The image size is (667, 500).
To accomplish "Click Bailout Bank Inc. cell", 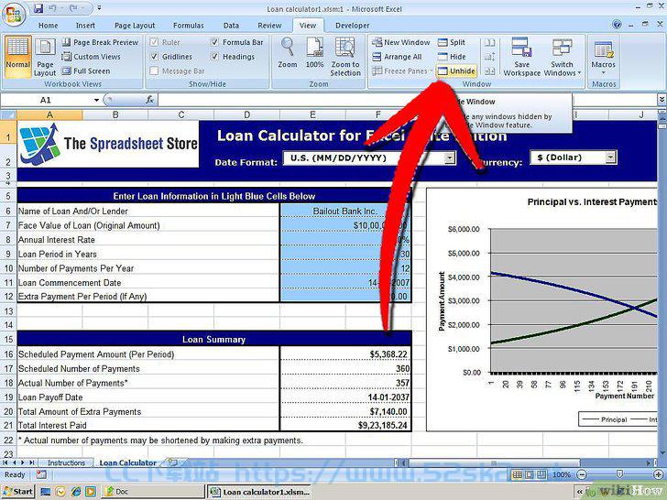I will (x=345, y=211).
